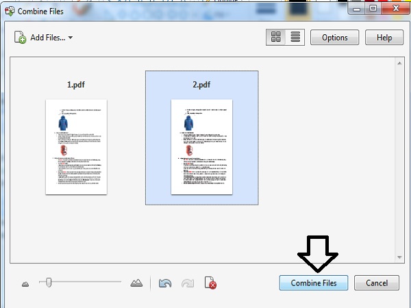
Task: Click the Combine Files button
Action: pyautogui.click(x=314, y=283)
